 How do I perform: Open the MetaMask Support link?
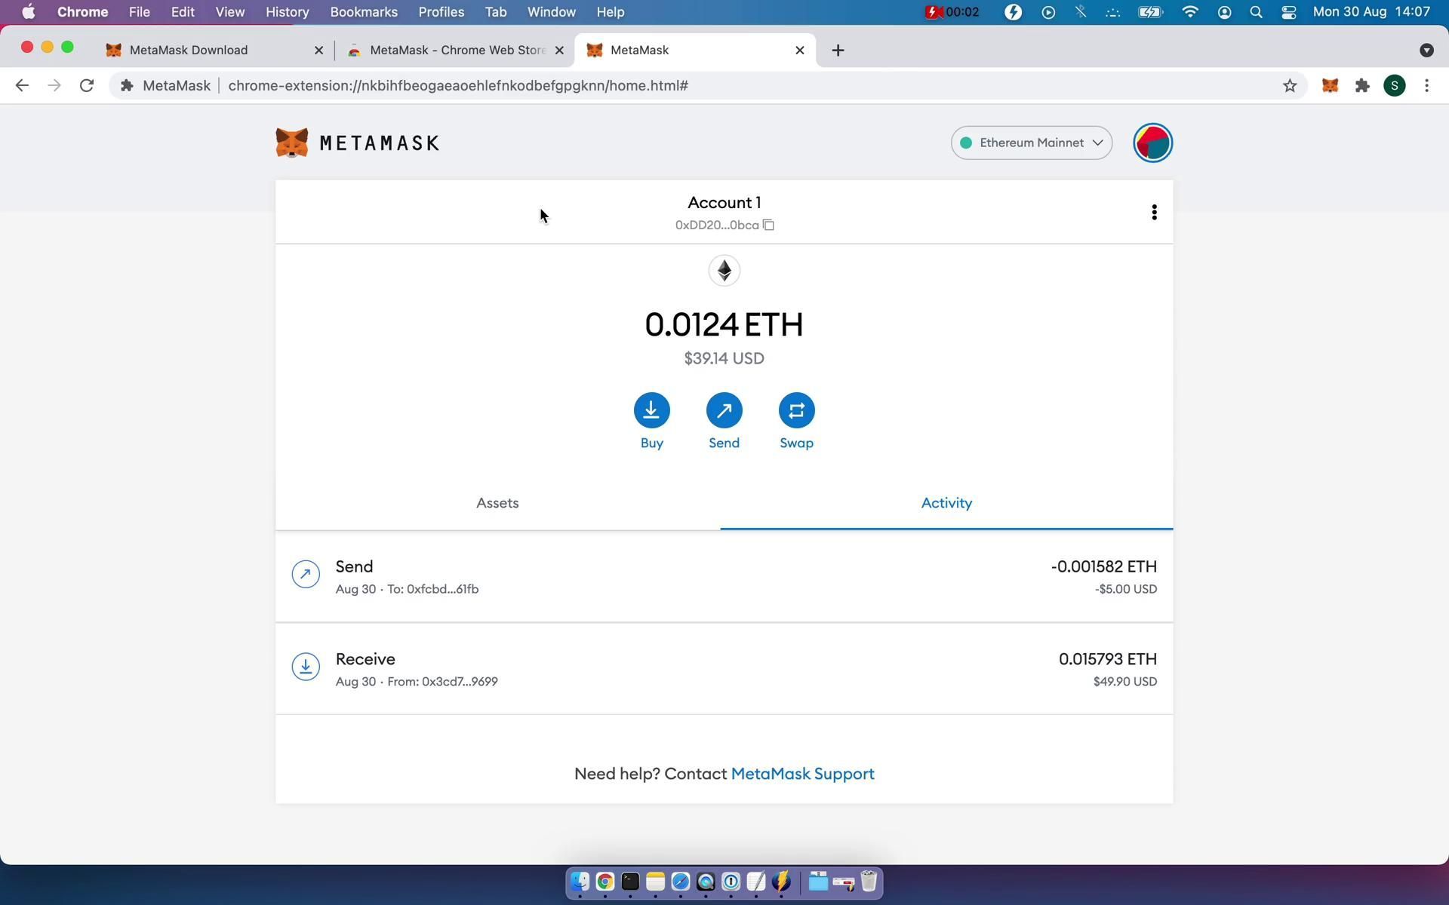coord(802,773)
